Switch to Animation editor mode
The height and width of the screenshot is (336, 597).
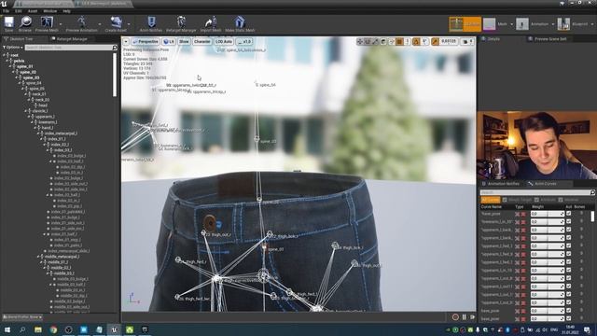(533, 24)
